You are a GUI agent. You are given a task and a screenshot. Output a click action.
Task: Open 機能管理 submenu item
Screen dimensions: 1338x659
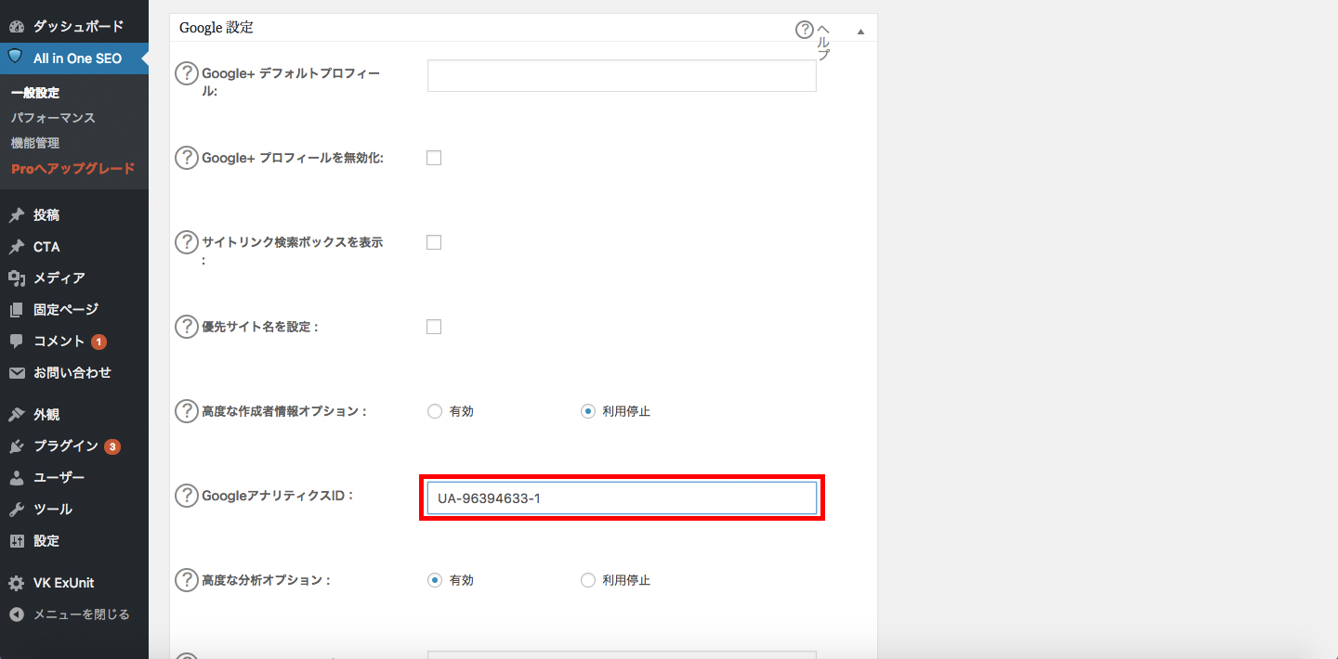click(35, 143)
